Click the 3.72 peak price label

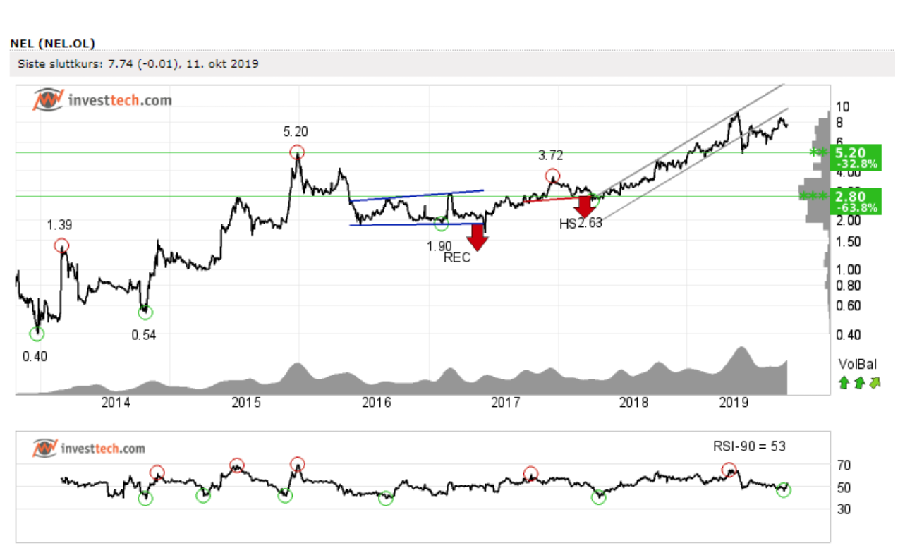pyautogui.click(x=551, y=155)
